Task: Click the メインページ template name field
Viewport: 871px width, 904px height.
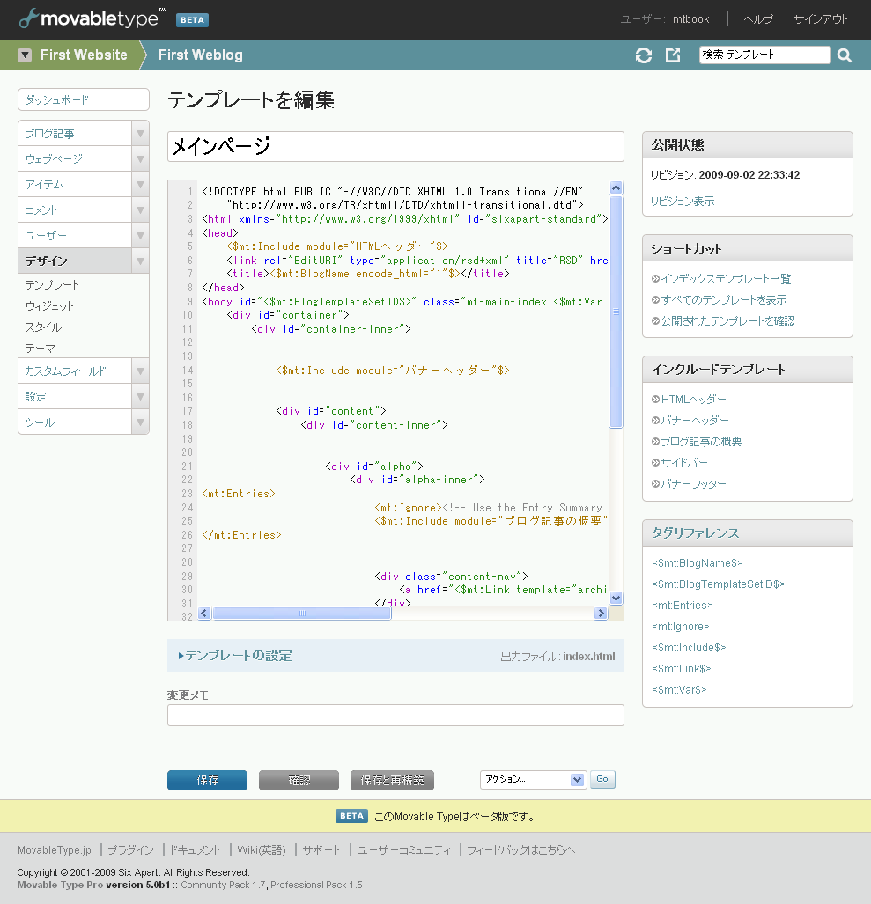Action: [x=395, y=146]
